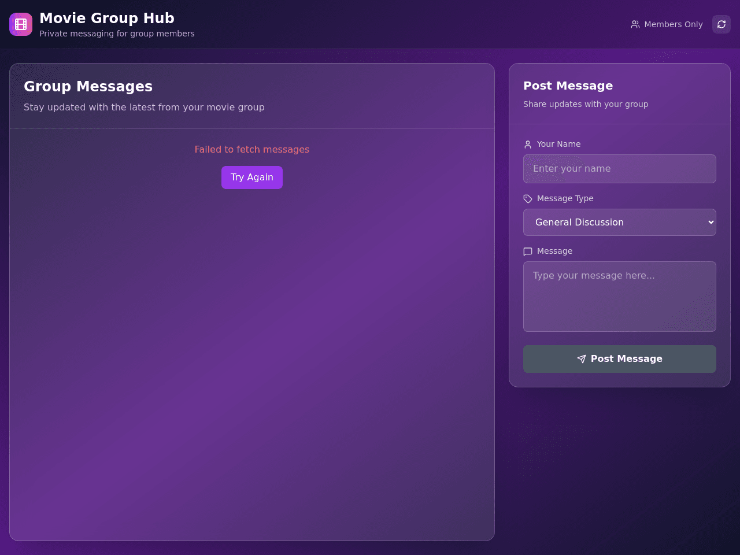740x555 pixels.
Task: Click the chat bubble icon beside Message
Action: tap(528, 251)
